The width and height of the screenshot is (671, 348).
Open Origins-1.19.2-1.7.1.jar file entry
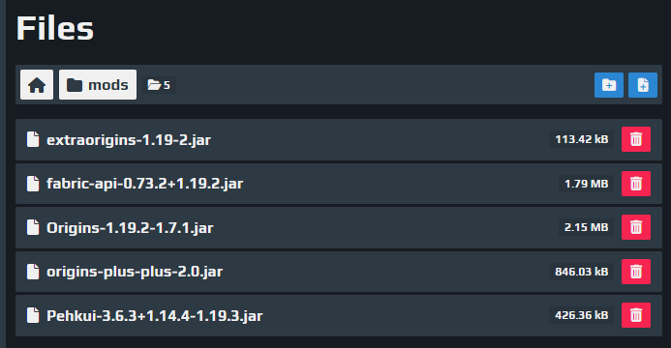click(x=130, y=227)
